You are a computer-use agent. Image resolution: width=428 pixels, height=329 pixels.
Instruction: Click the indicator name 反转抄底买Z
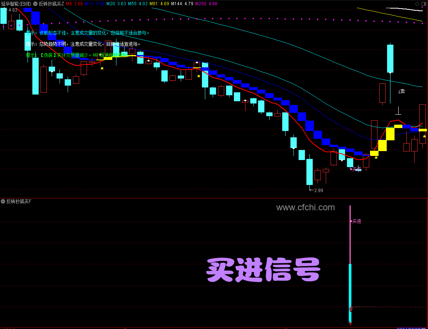pyautogui.click(x=51, y=4)
